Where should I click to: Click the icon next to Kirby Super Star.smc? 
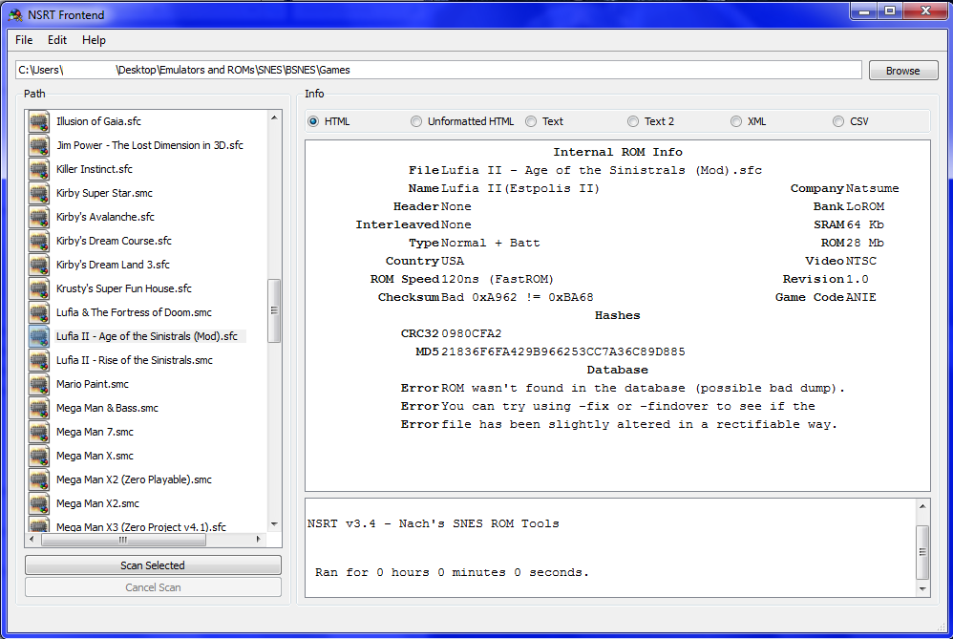pos(39,193)
